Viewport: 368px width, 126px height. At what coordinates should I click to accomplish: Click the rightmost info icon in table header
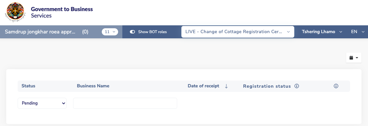tap(336, 86)
